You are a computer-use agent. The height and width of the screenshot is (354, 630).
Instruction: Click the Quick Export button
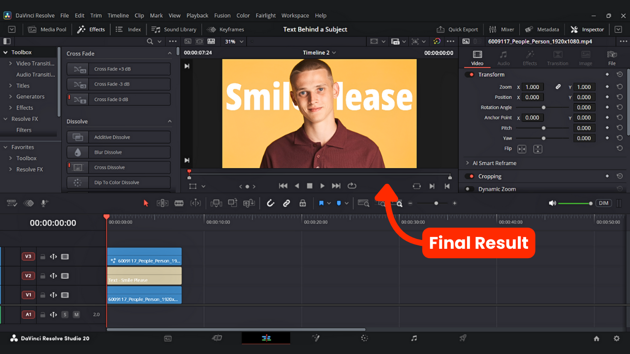(x=457, y=29)
